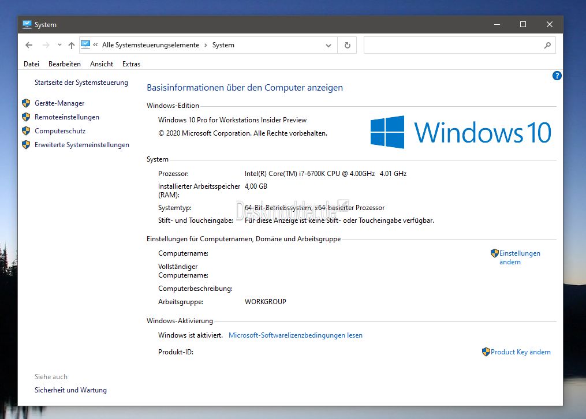Click the System breadcrumb in address bar
Viewport: 586px width, 419px height.
(223, 45)
